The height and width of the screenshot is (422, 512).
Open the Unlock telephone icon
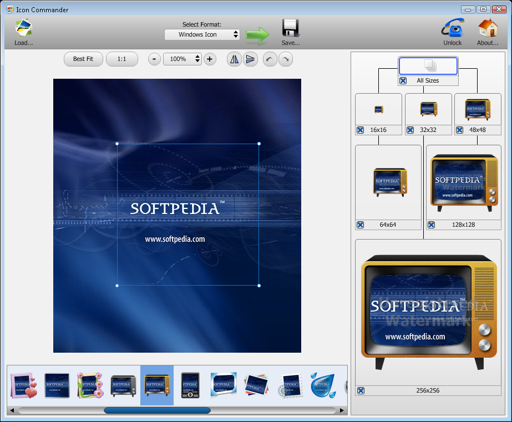click(453, 28)
